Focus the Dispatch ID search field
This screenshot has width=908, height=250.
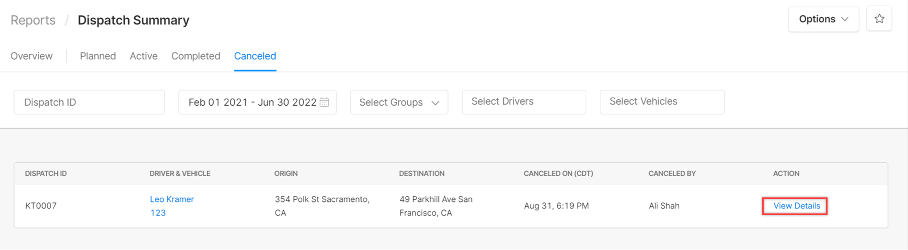click(89, 102)
